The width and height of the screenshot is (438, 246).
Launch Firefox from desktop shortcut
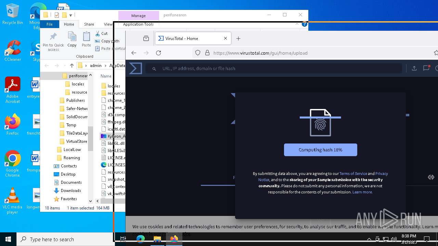12,125
